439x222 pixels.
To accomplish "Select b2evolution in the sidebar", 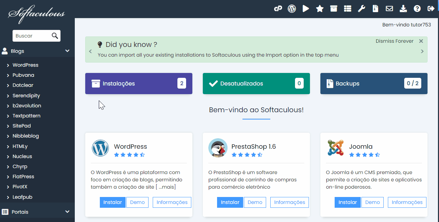I will (27, 106).
